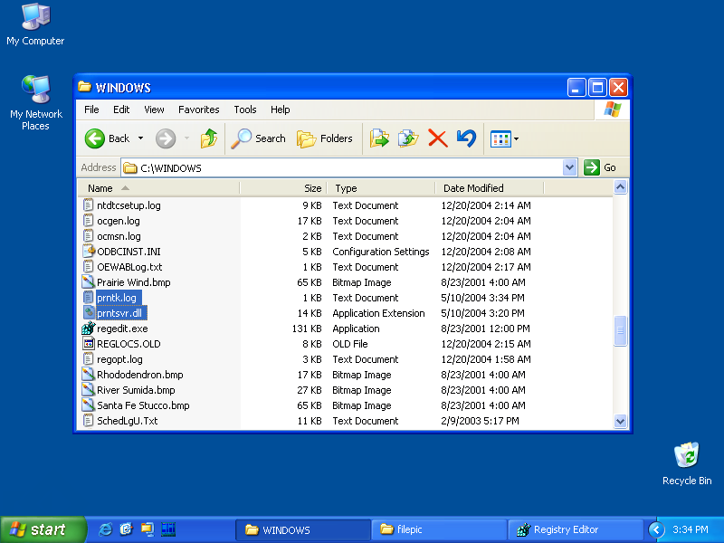Click the Go button
The width and height of the screenshot is (724, 543).
pos(600,167)
